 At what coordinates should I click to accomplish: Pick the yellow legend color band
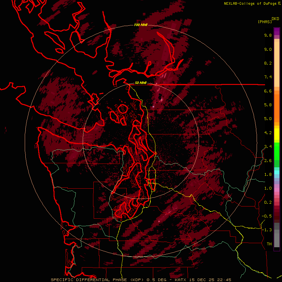tap(277, 134)
